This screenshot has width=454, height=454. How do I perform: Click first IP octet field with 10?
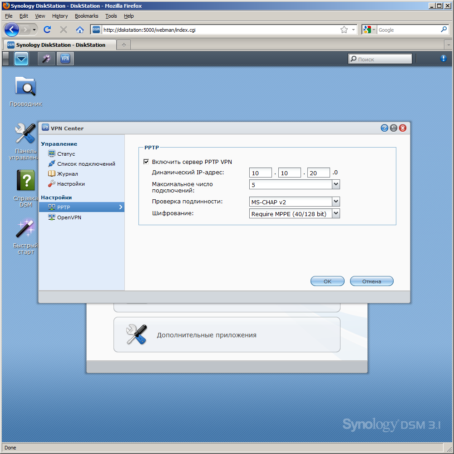coord(260,173)
